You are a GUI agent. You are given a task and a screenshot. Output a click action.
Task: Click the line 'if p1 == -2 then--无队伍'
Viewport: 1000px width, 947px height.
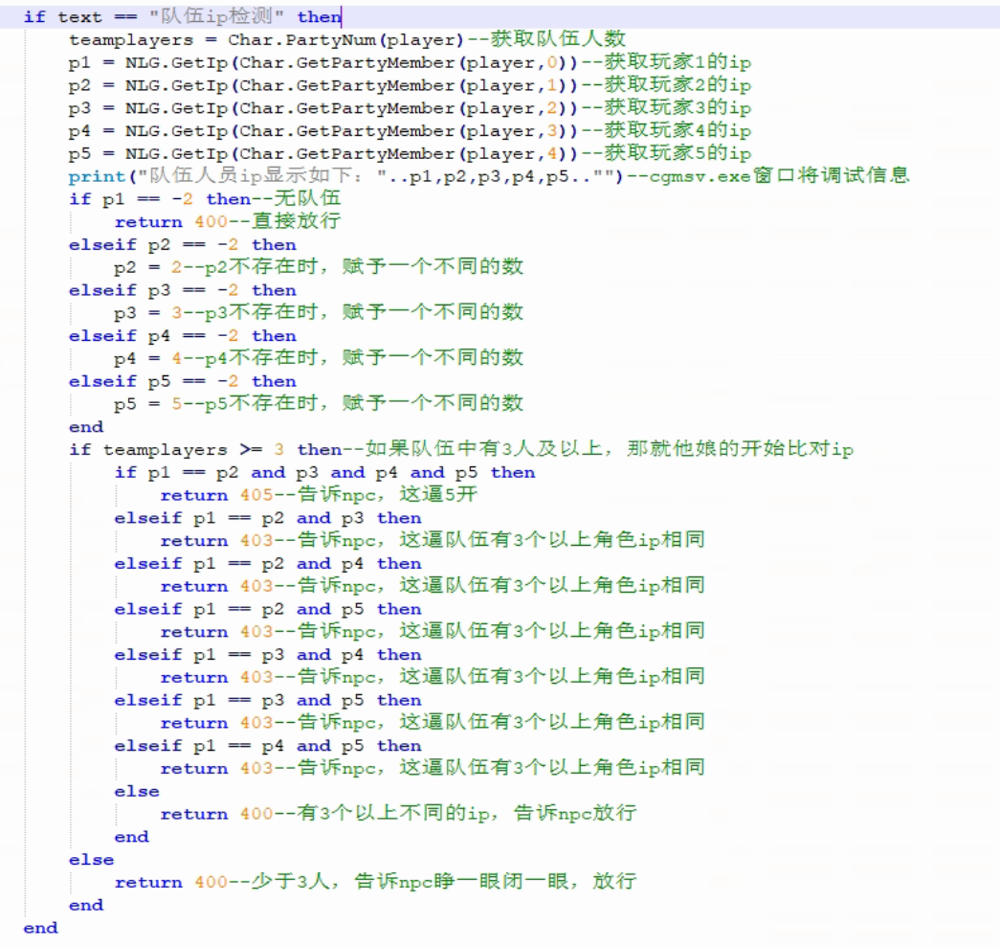point(205,198)
